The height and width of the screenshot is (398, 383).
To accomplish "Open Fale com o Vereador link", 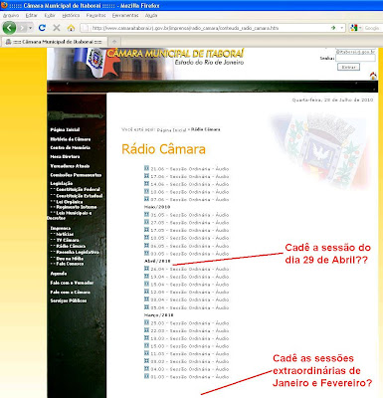I will tap(72, 283).
